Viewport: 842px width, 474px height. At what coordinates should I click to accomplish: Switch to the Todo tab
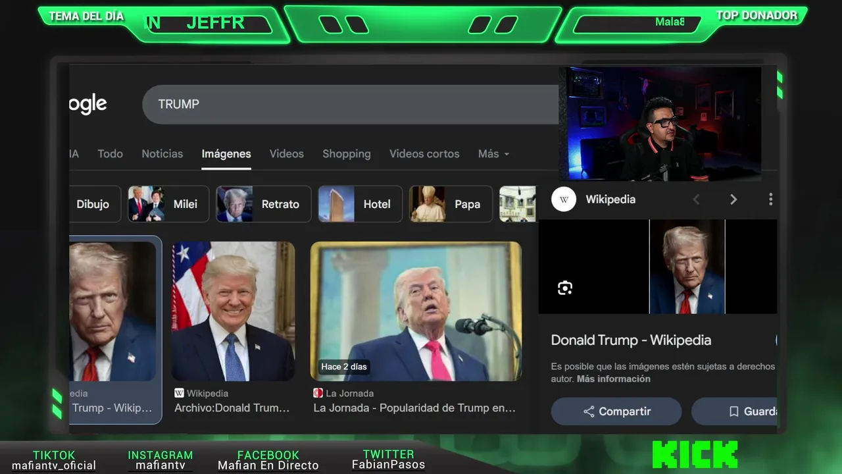coord(111,153)
